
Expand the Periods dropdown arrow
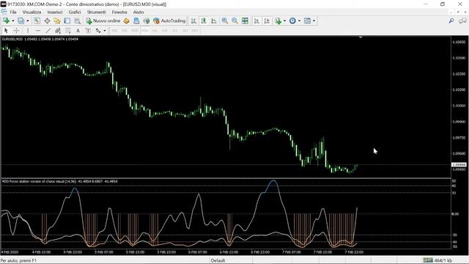click(x=300, y=21)
